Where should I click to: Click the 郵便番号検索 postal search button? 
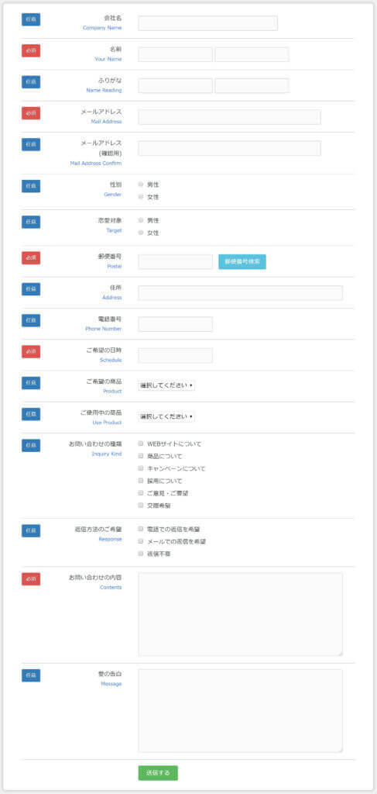(x=242, y=262)
